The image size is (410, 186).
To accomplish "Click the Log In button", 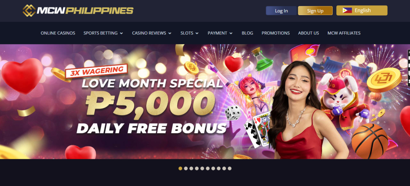I will click(x=281, y=11).
